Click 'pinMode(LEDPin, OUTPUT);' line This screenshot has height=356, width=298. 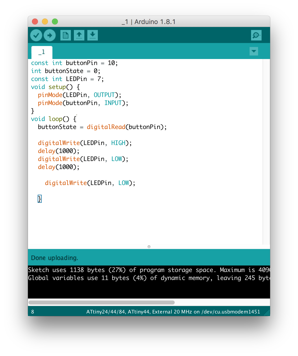pyautogui.click(x=80, y=95)
